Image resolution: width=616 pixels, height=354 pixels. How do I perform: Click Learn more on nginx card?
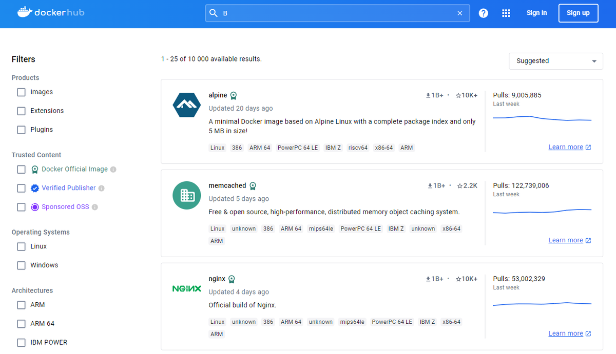(x=565, y=334)
